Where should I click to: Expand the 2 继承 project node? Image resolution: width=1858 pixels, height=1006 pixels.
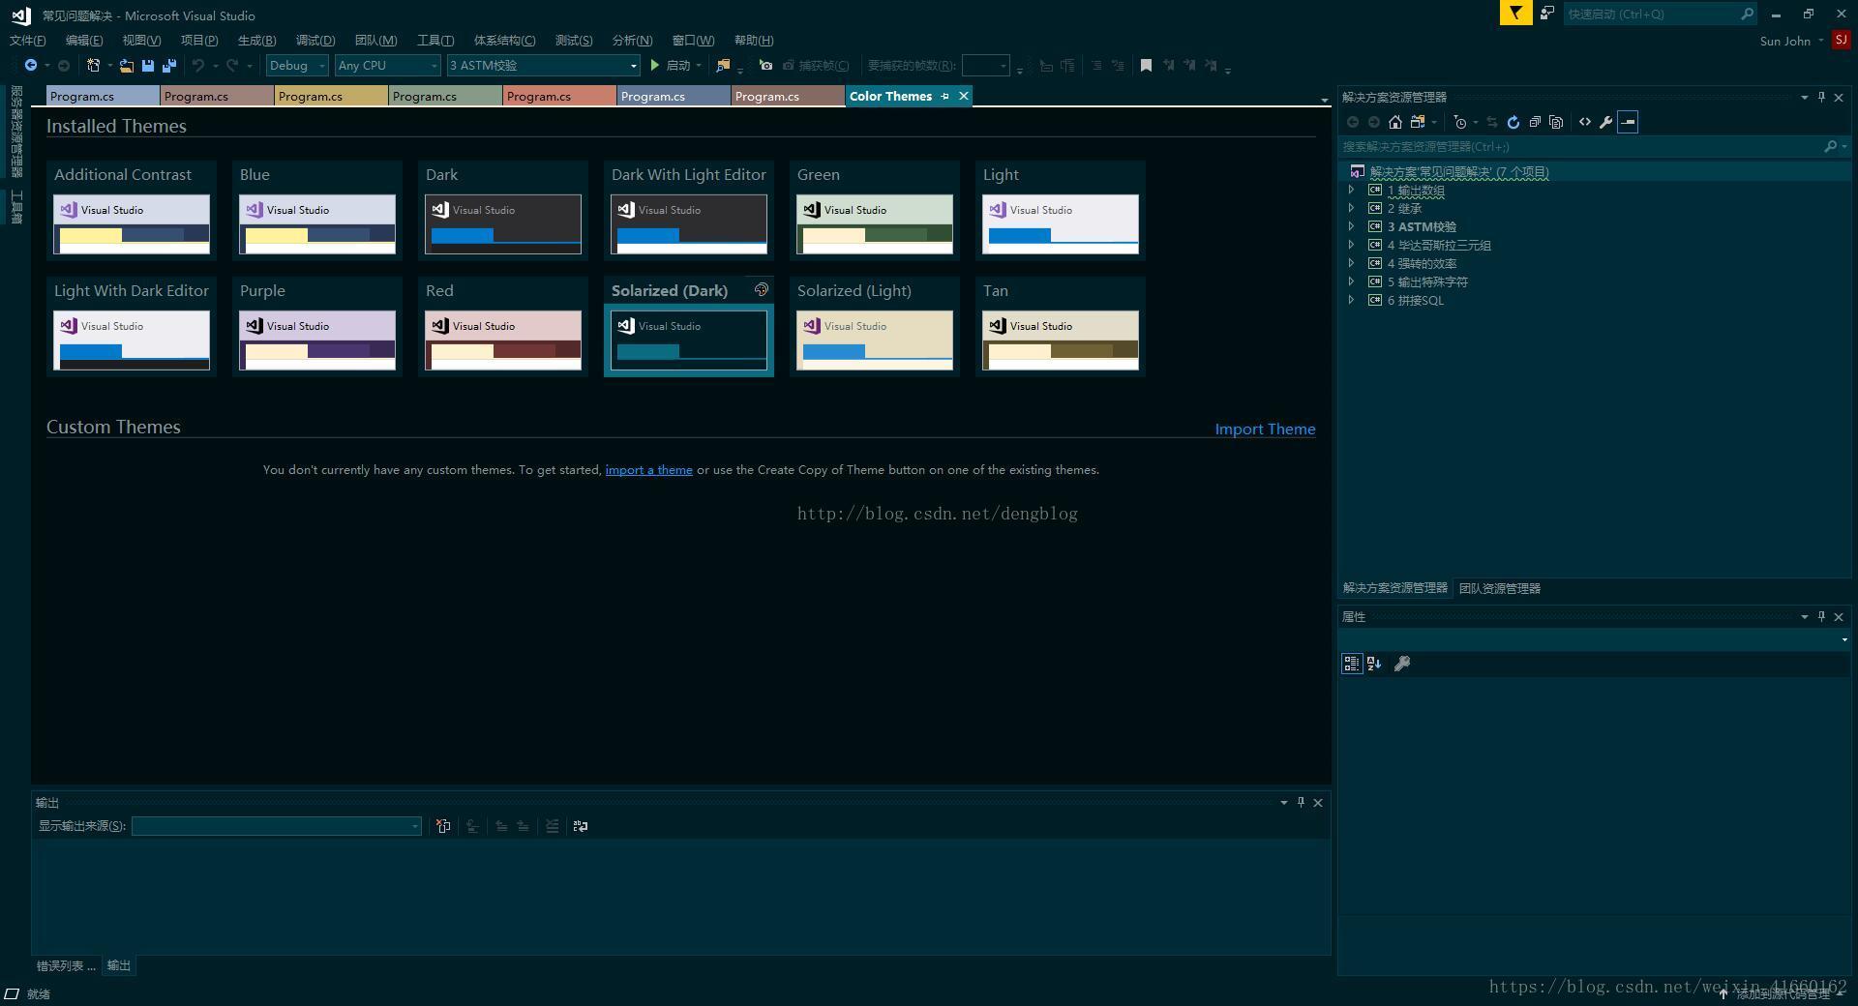[x=1352, y=209]
